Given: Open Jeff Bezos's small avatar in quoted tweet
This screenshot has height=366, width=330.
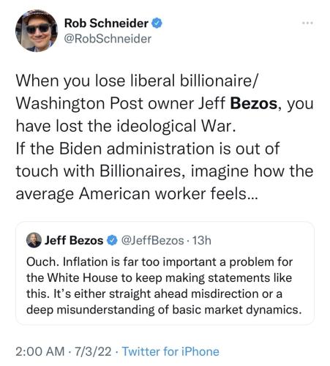Looking at the screenshot, I should tap(34, 240).
